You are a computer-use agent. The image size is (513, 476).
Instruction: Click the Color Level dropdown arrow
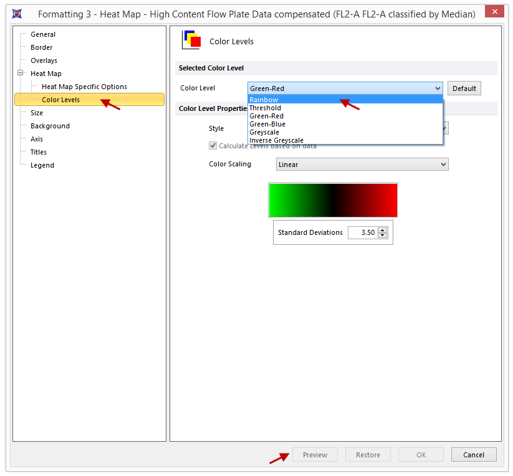coord(437,88)
